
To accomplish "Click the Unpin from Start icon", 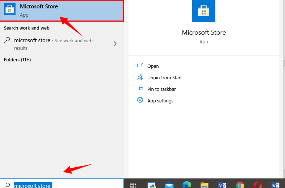I will coord(140,77).
